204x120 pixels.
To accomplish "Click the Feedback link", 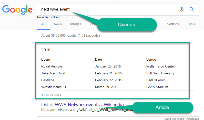I will tap(192, 119).
